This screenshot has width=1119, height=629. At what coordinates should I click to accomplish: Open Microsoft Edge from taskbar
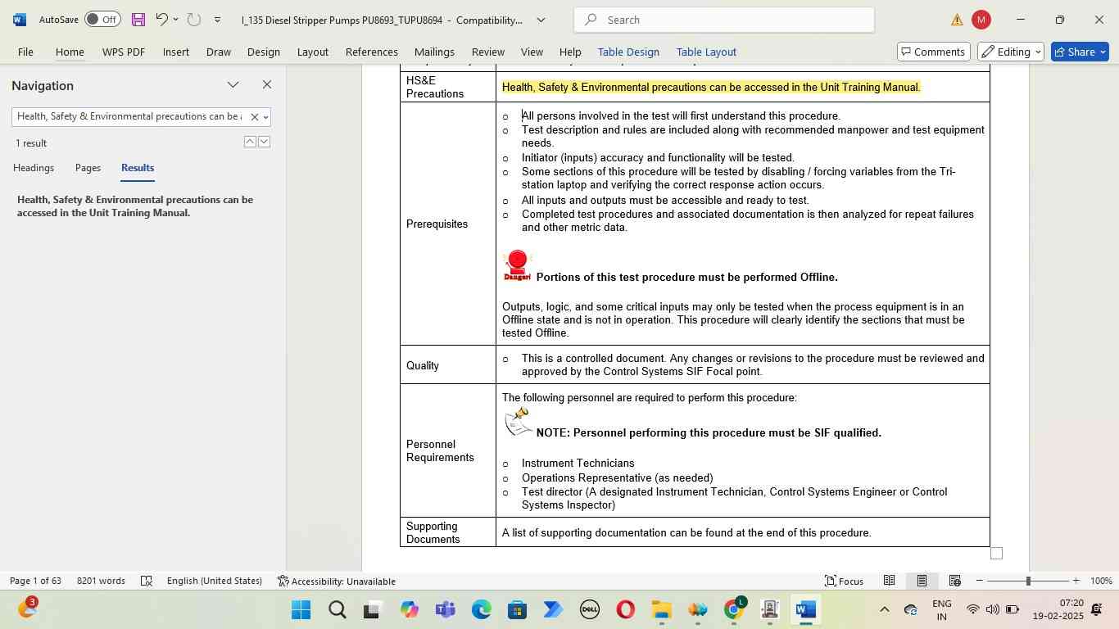482,610
